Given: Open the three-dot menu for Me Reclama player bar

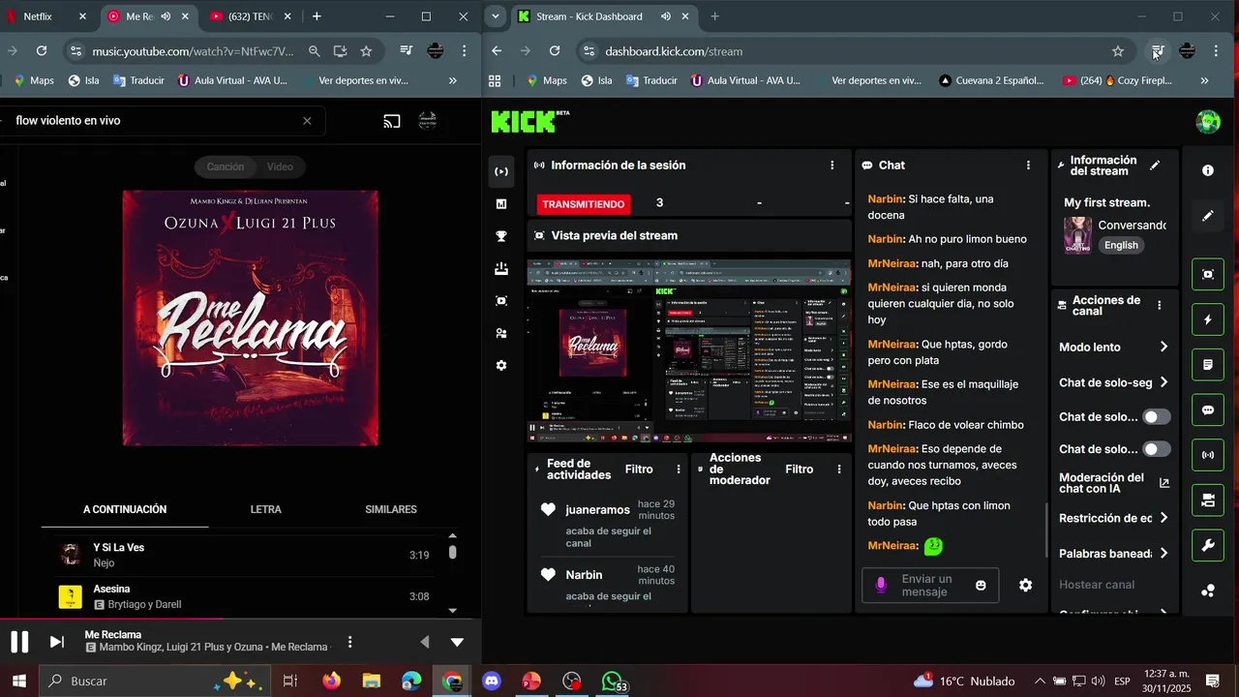Looking at the screenshot, I should point(349,642).
